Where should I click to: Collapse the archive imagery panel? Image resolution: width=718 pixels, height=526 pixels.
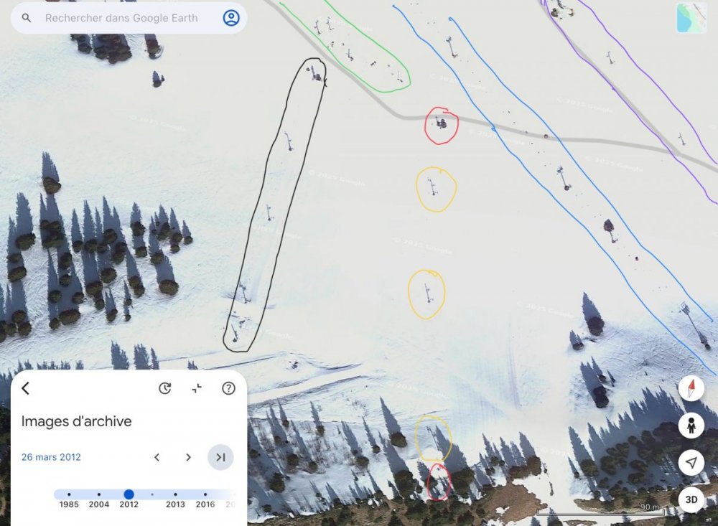click(x=197, y=388)
